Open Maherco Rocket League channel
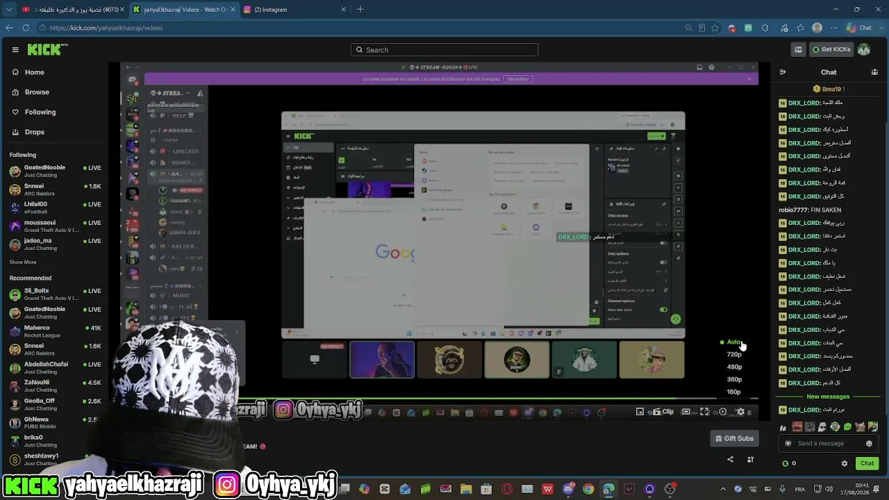Viewport: 889px width, 500px height. (x=56, y=331)
